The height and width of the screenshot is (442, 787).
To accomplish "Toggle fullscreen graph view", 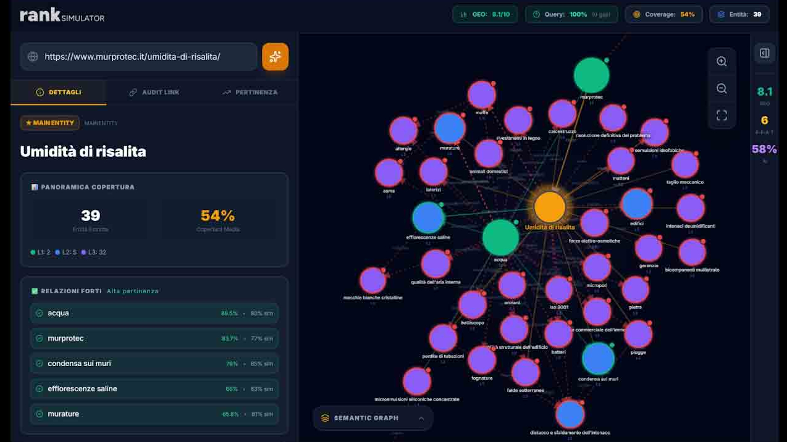I will point(722,115).
